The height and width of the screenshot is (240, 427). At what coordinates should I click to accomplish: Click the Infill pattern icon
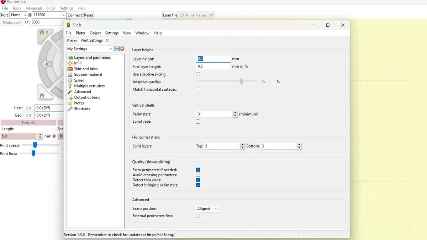70,63
